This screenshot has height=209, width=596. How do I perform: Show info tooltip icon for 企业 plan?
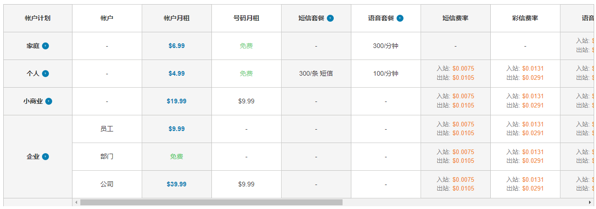pos(45,157)
